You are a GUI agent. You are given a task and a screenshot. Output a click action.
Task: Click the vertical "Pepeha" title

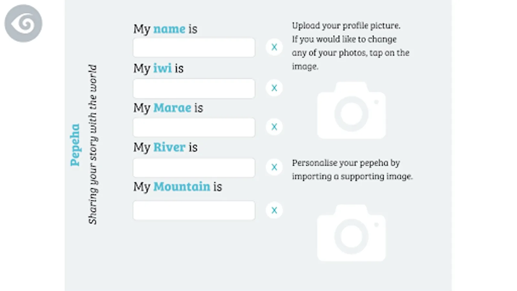pos(75,145)
